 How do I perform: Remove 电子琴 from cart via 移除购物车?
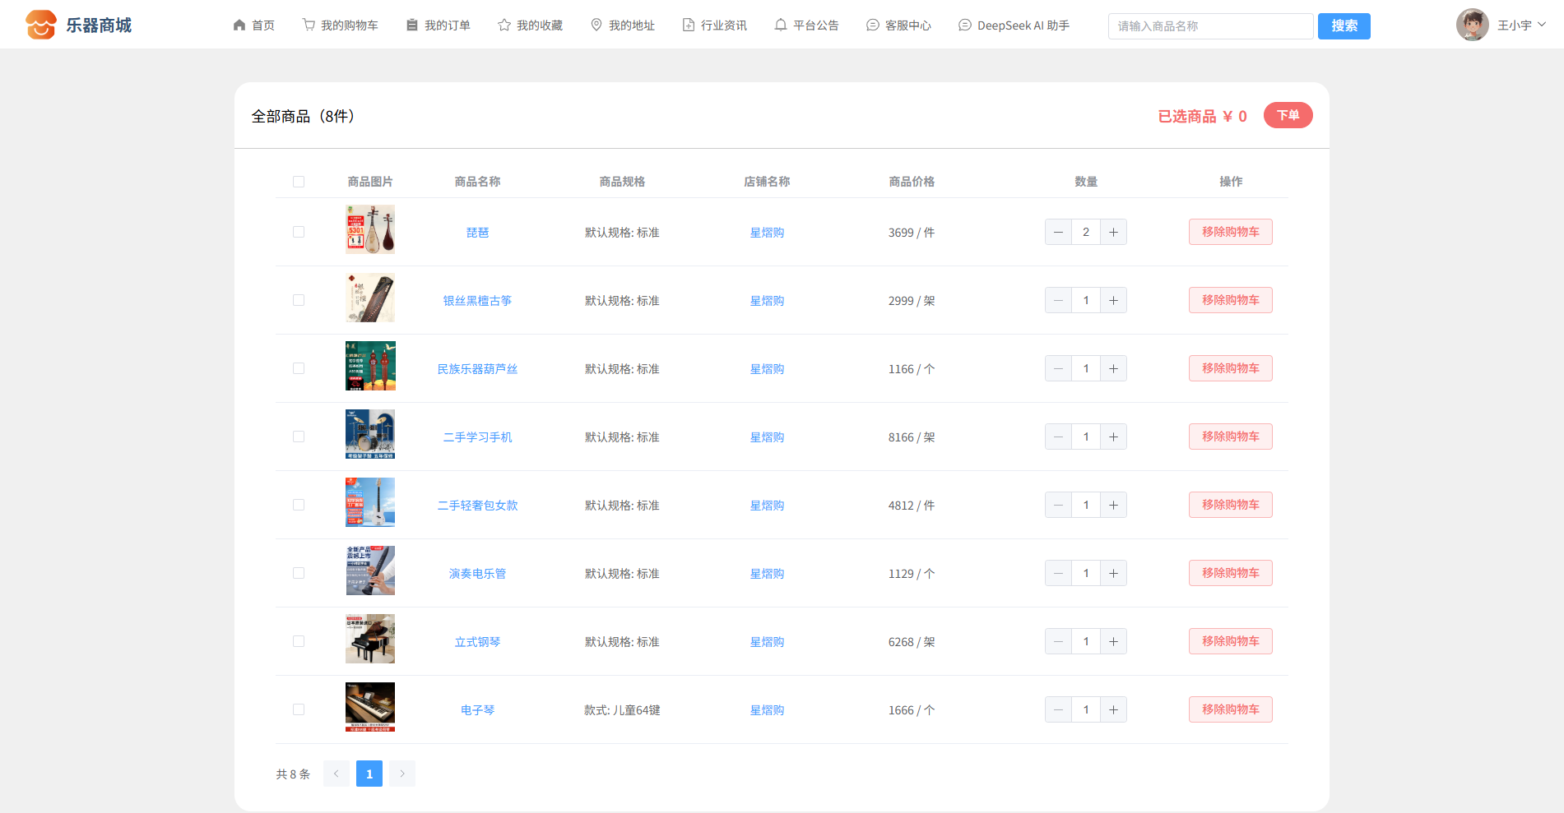coord(1230,709)
